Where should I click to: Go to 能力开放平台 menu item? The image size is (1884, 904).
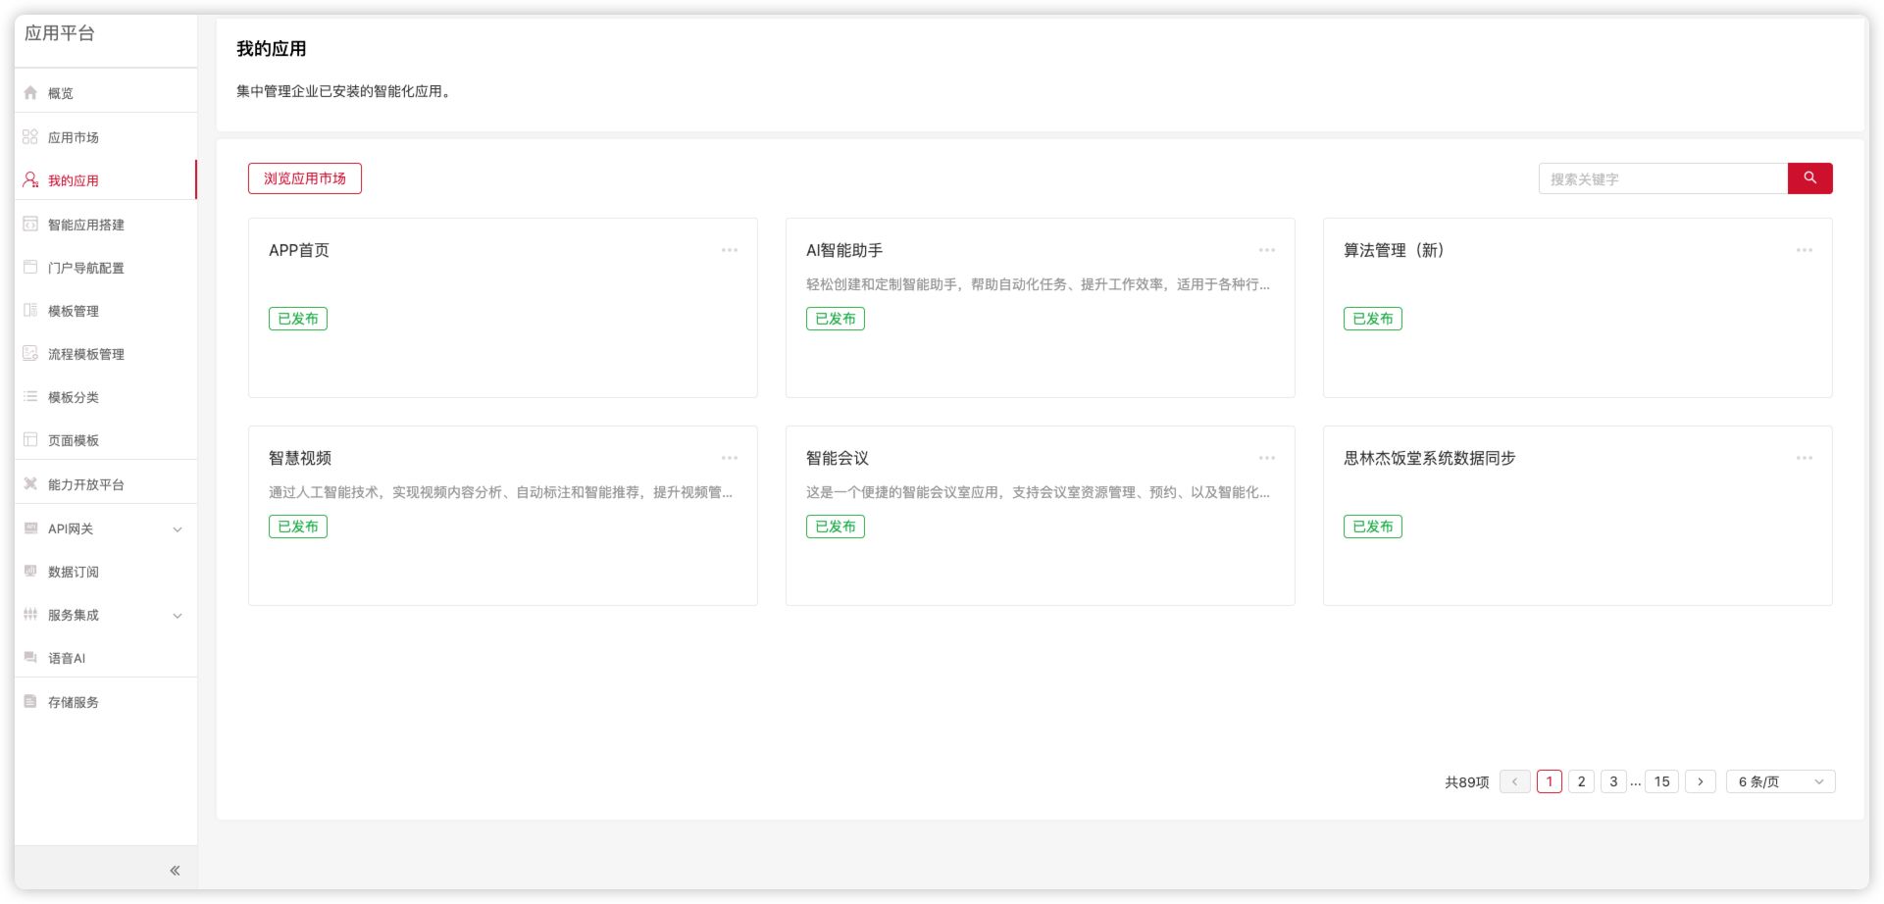[x=86, y=484]
